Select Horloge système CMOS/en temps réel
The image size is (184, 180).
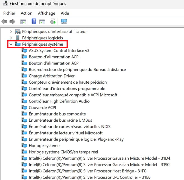coord(63,152)
